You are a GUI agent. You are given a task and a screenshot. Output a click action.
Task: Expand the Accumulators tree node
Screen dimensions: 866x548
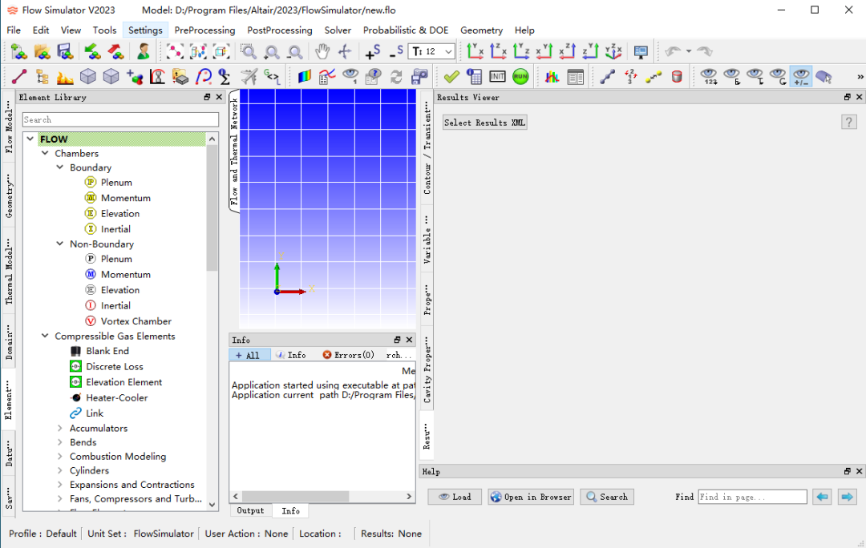(59, 429)
